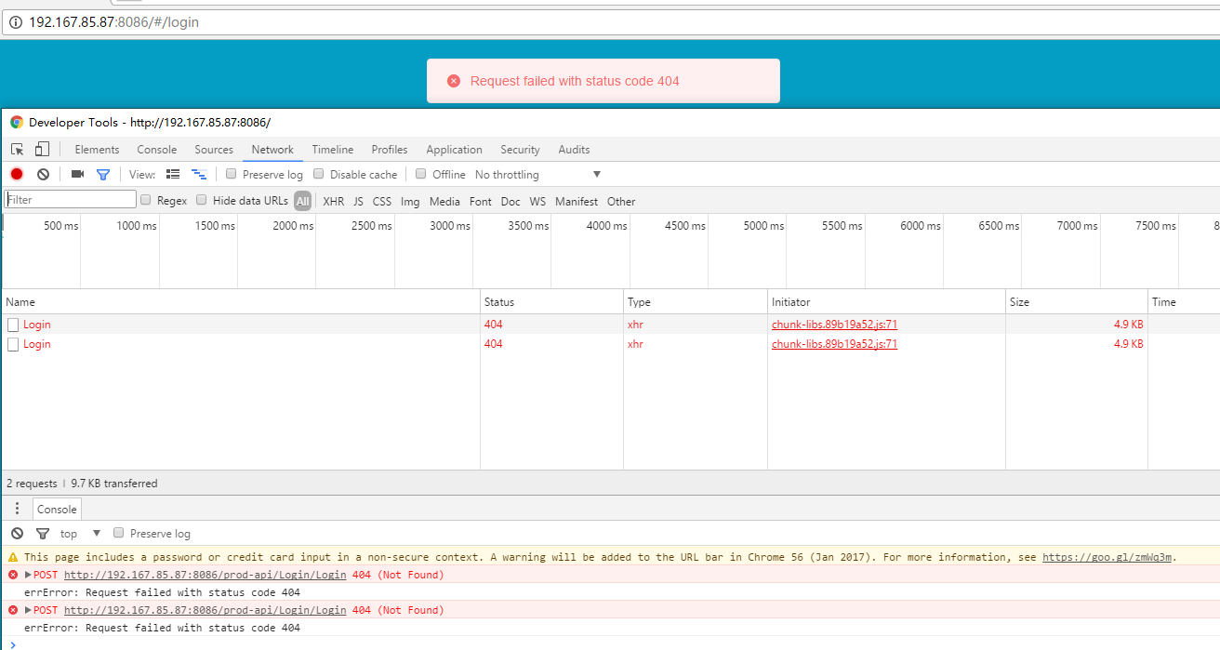This screenshot has width=1220, height=650.
Task: Click the capture screenshots camera icon
Action: pyautogui.click(x=77, y=174)
